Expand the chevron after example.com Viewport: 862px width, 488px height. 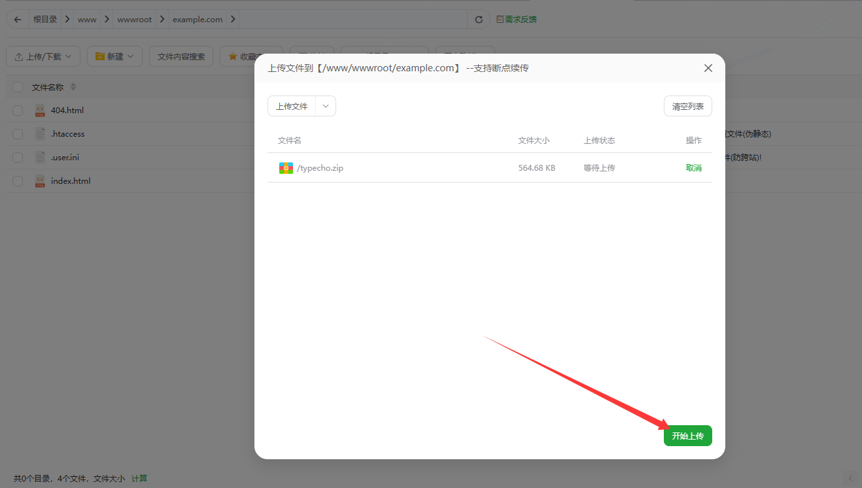(232, 20)
